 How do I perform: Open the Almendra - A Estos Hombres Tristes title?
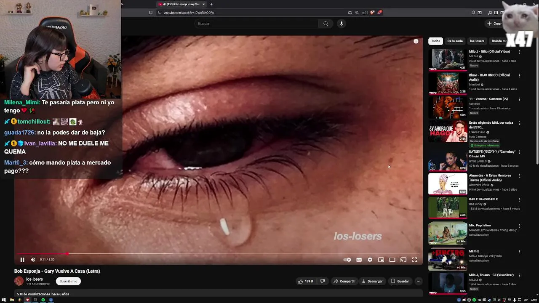[490, 178]
